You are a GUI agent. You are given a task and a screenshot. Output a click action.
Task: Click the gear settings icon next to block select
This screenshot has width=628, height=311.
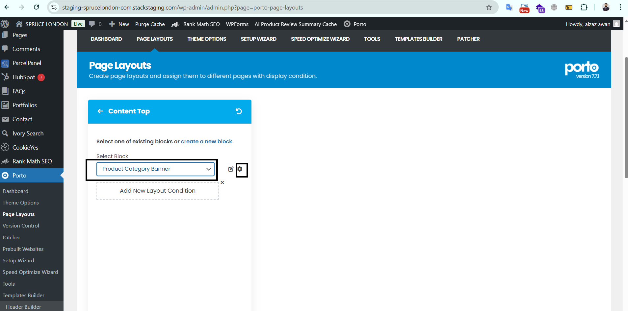point(240,169)
